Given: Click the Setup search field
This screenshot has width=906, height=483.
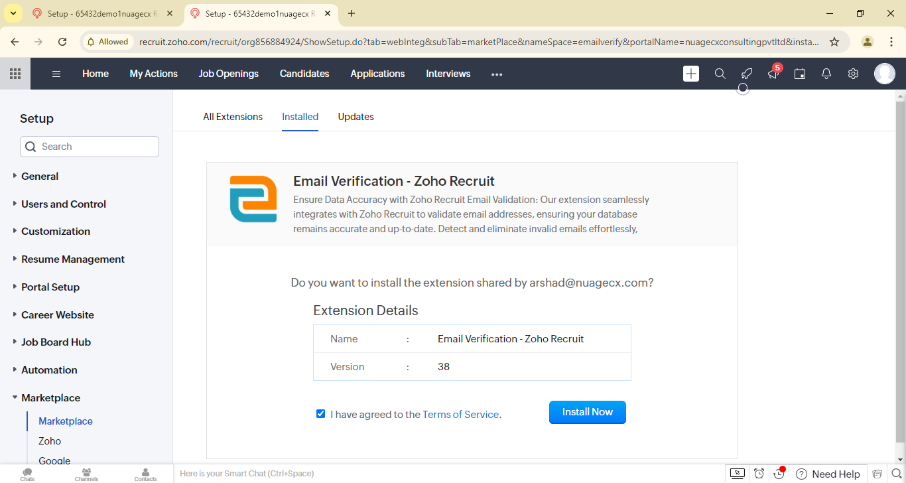Looking at the screenshot, I should click(x=90, y=147).
